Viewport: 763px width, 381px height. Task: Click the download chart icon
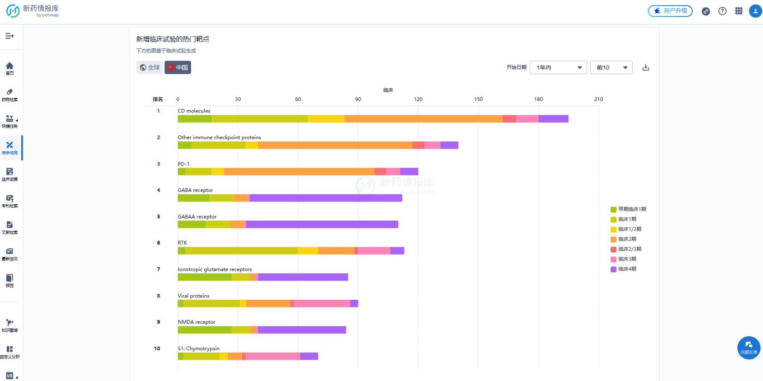[x=646, y=68]
